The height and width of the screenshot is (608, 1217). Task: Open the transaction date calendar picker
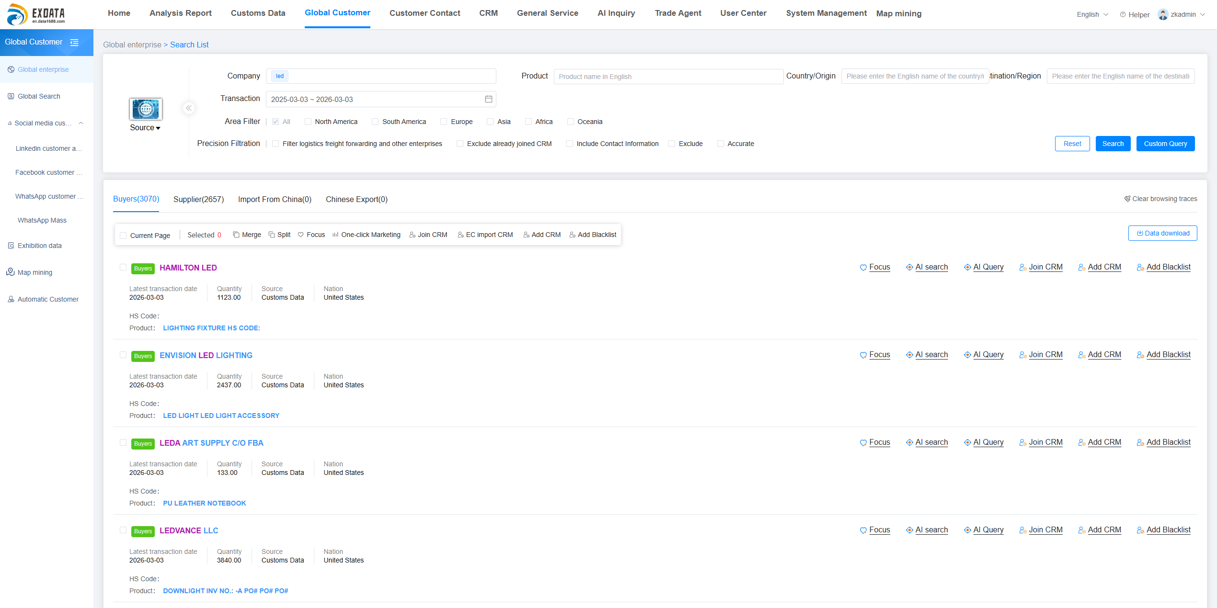click(x=488, y=99)
